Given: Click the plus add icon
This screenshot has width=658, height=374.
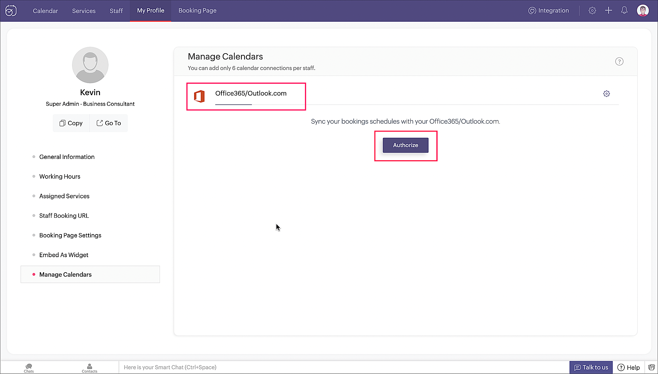Looking at the screenshot, I should [608, 11].
